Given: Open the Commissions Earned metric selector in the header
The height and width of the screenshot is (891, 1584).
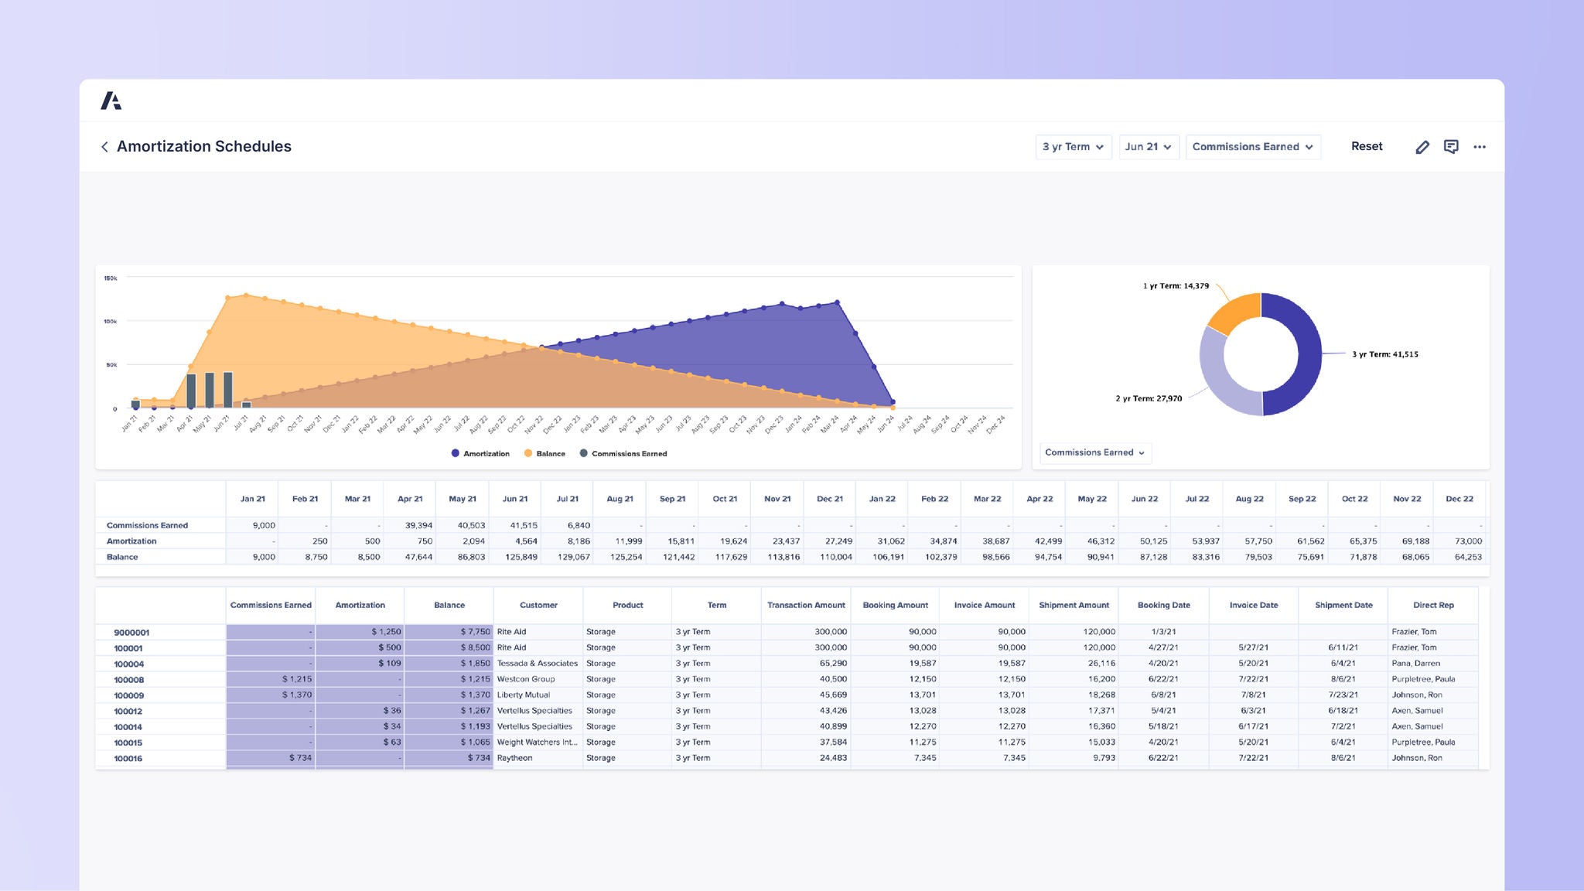Looking at the screenshot, I should [1253, 146].
